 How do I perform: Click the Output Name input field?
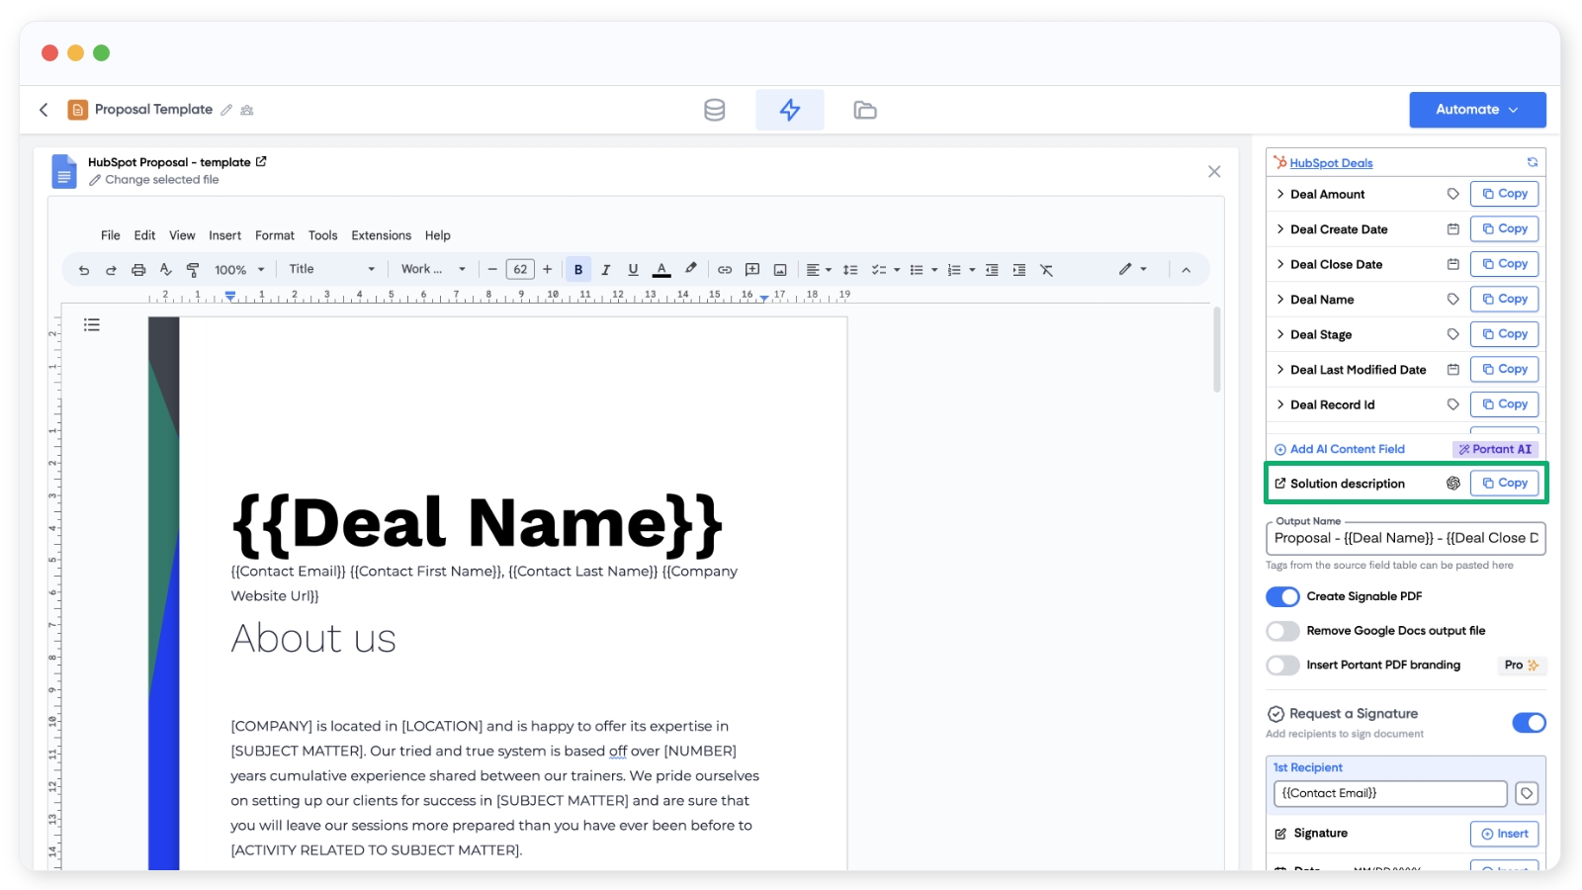tap(1404, 538)
